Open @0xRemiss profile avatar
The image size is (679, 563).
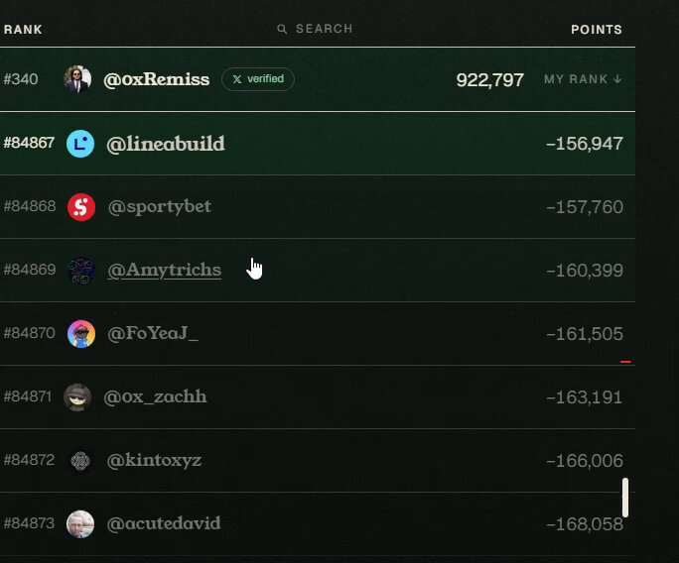pyautogui.click(x=77, y=79)
